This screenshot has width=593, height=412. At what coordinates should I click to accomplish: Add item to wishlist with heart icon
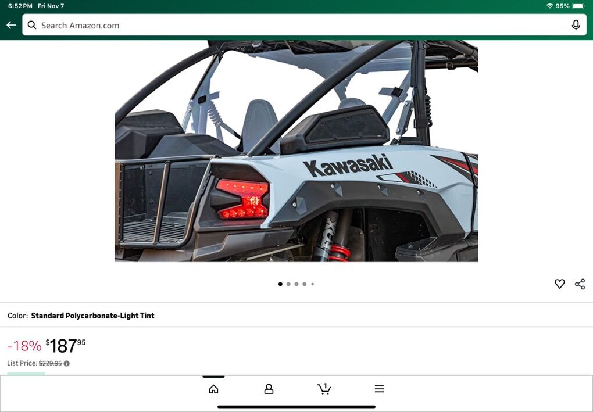[559, 284]
